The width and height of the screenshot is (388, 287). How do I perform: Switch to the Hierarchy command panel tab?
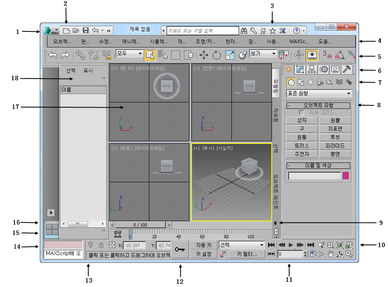pyautogui.click(x=312, y=69)
